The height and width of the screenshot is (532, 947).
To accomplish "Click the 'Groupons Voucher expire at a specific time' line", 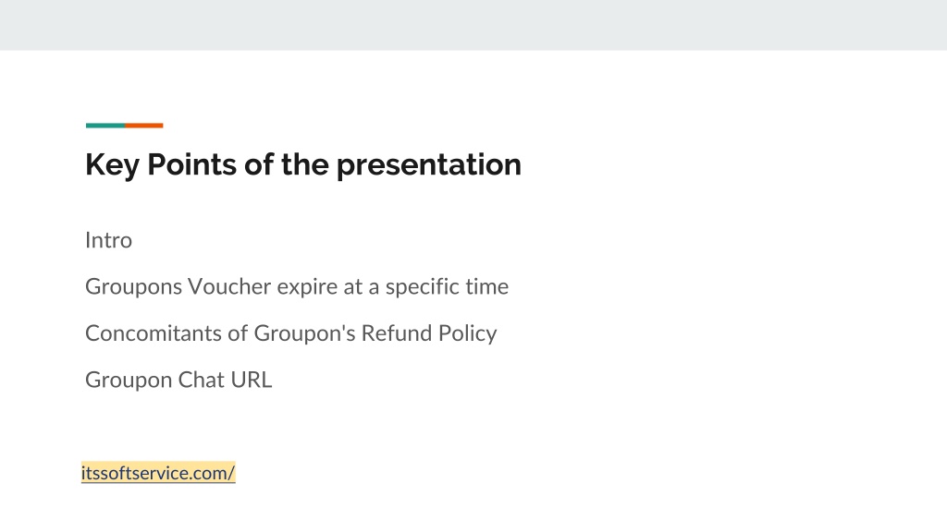I will [297, 286].
